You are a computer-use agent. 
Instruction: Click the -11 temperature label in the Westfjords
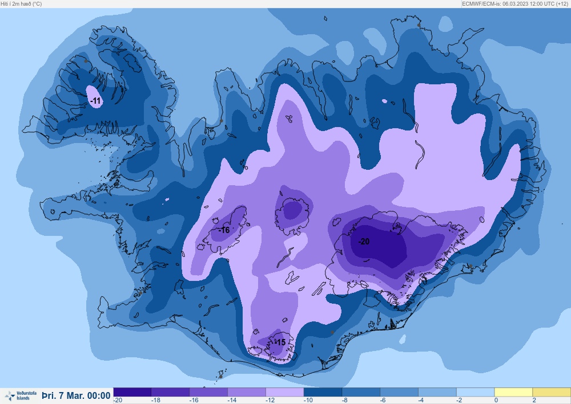[95, 101]
